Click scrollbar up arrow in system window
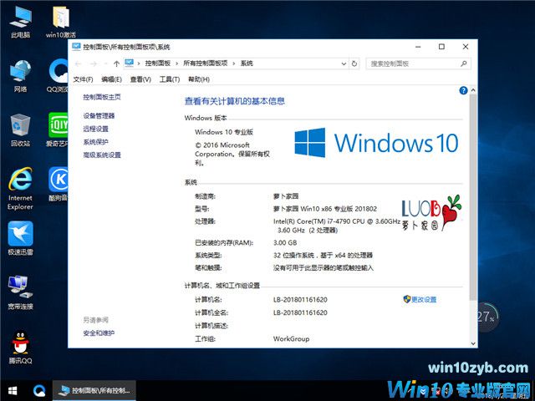 (473, 90)
